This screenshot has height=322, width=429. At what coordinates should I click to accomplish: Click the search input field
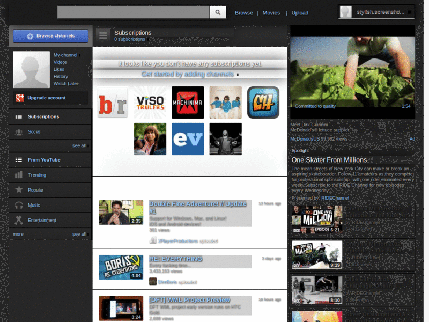tap(134, 12)
